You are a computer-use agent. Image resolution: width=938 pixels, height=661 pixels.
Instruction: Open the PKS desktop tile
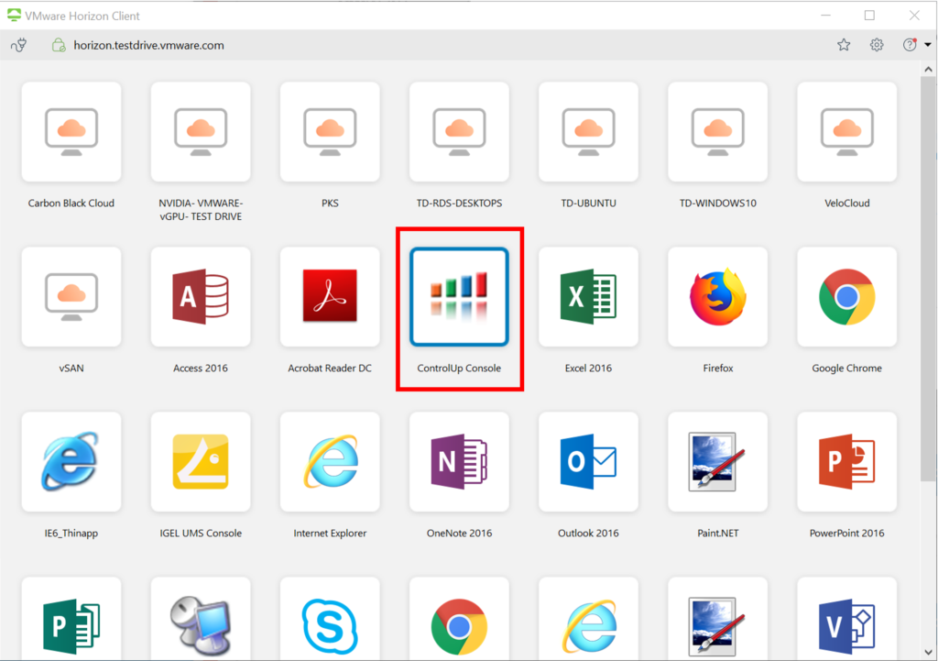330,132
